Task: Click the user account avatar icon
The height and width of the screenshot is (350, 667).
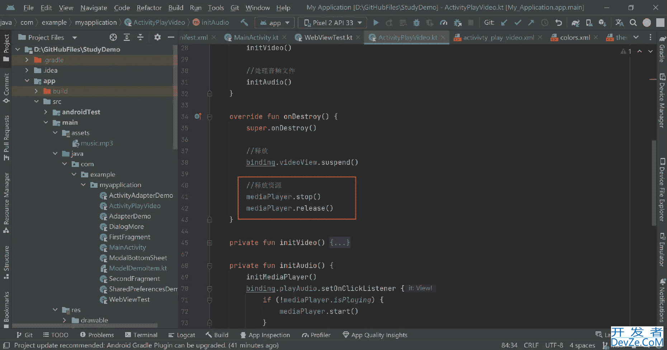Action: 647,23
